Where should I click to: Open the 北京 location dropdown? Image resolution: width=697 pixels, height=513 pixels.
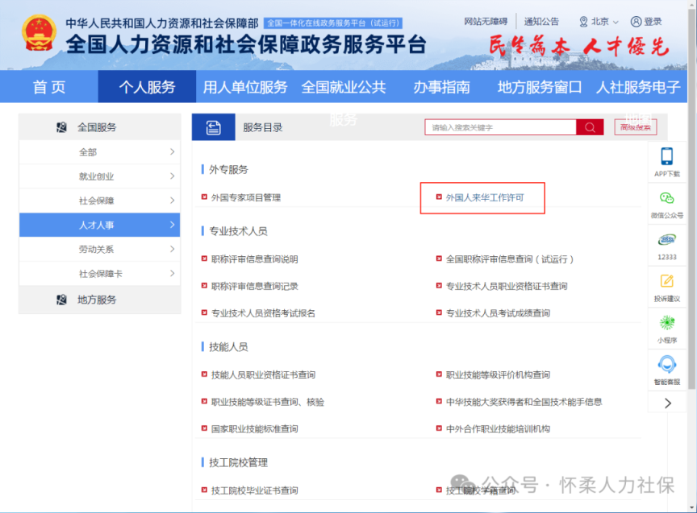[599, 22]
